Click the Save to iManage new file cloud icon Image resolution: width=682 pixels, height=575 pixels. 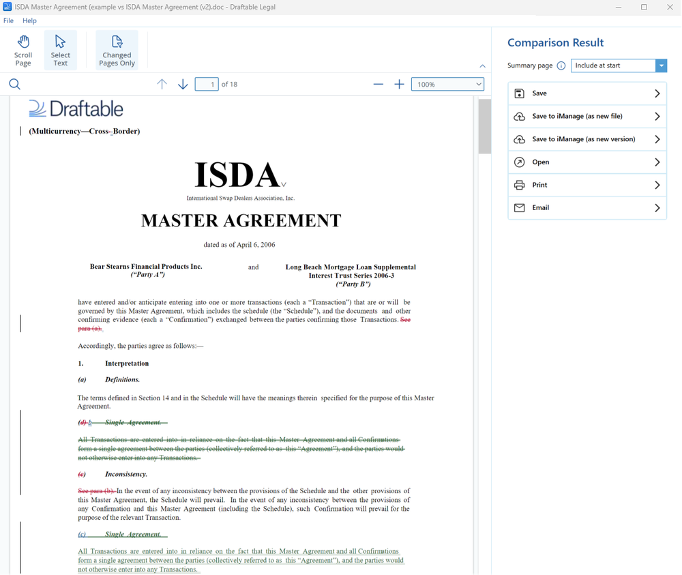pyautogui.click(x=519, y=117)
